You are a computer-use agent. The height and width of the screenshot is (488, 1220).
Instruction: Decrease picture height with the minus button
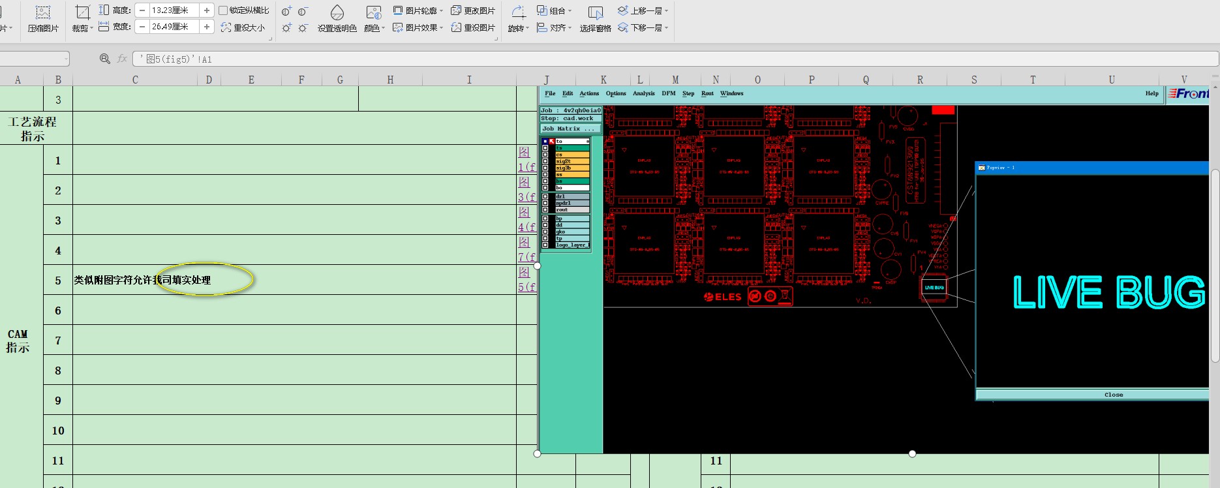coord(142,10)
